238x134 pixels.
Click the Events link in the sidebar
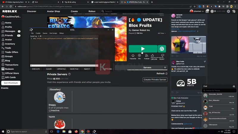click(x=5, y=88)
